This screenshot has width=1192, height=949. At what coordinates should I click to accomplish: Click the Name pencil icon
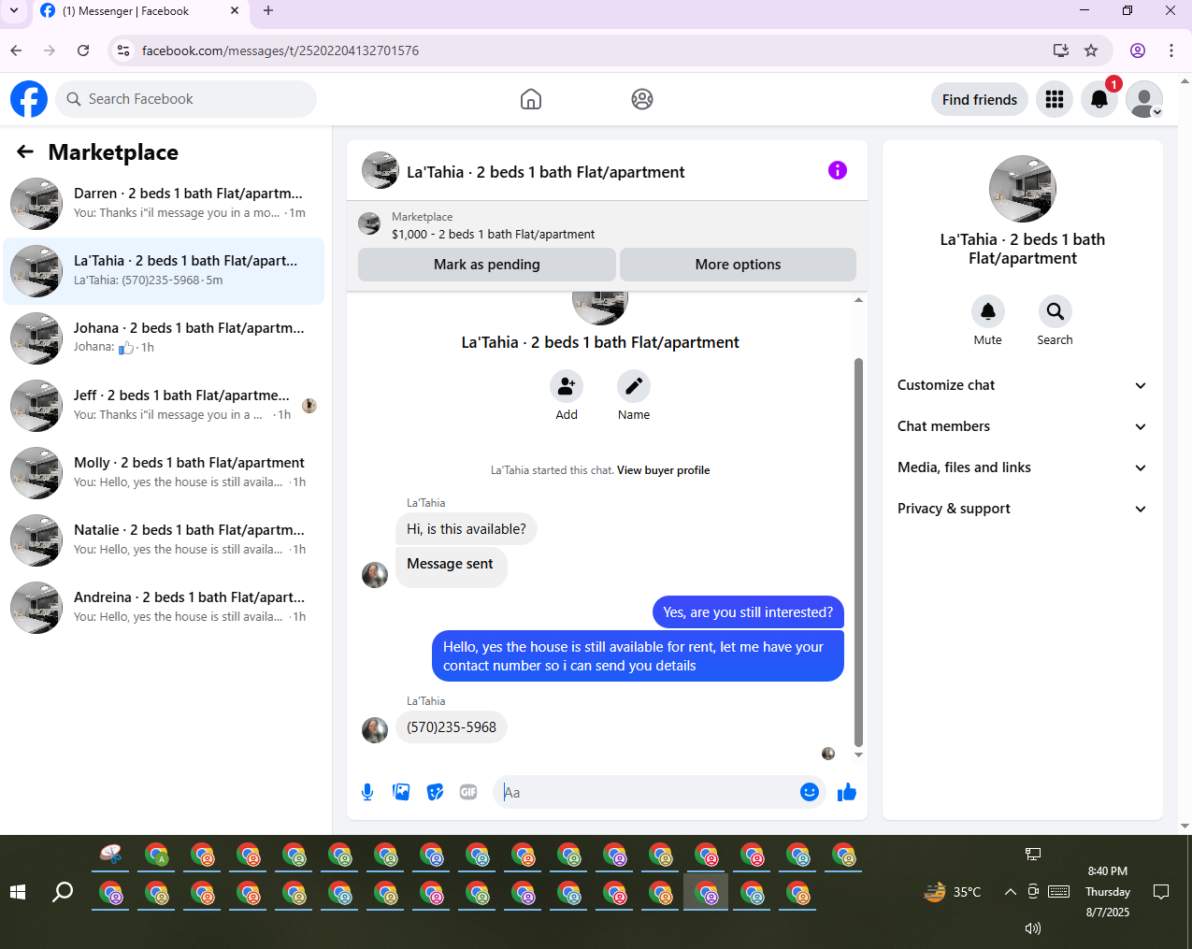634,386
